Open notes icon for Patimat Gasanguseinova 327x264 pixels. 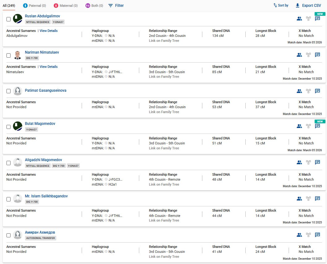[317, 91]
